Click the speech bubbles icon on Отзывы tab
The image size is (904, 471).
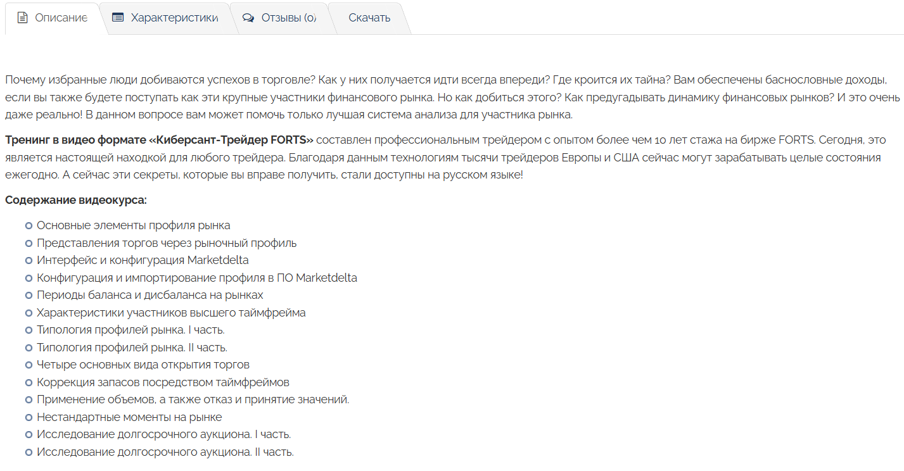[x=248, y=18]
